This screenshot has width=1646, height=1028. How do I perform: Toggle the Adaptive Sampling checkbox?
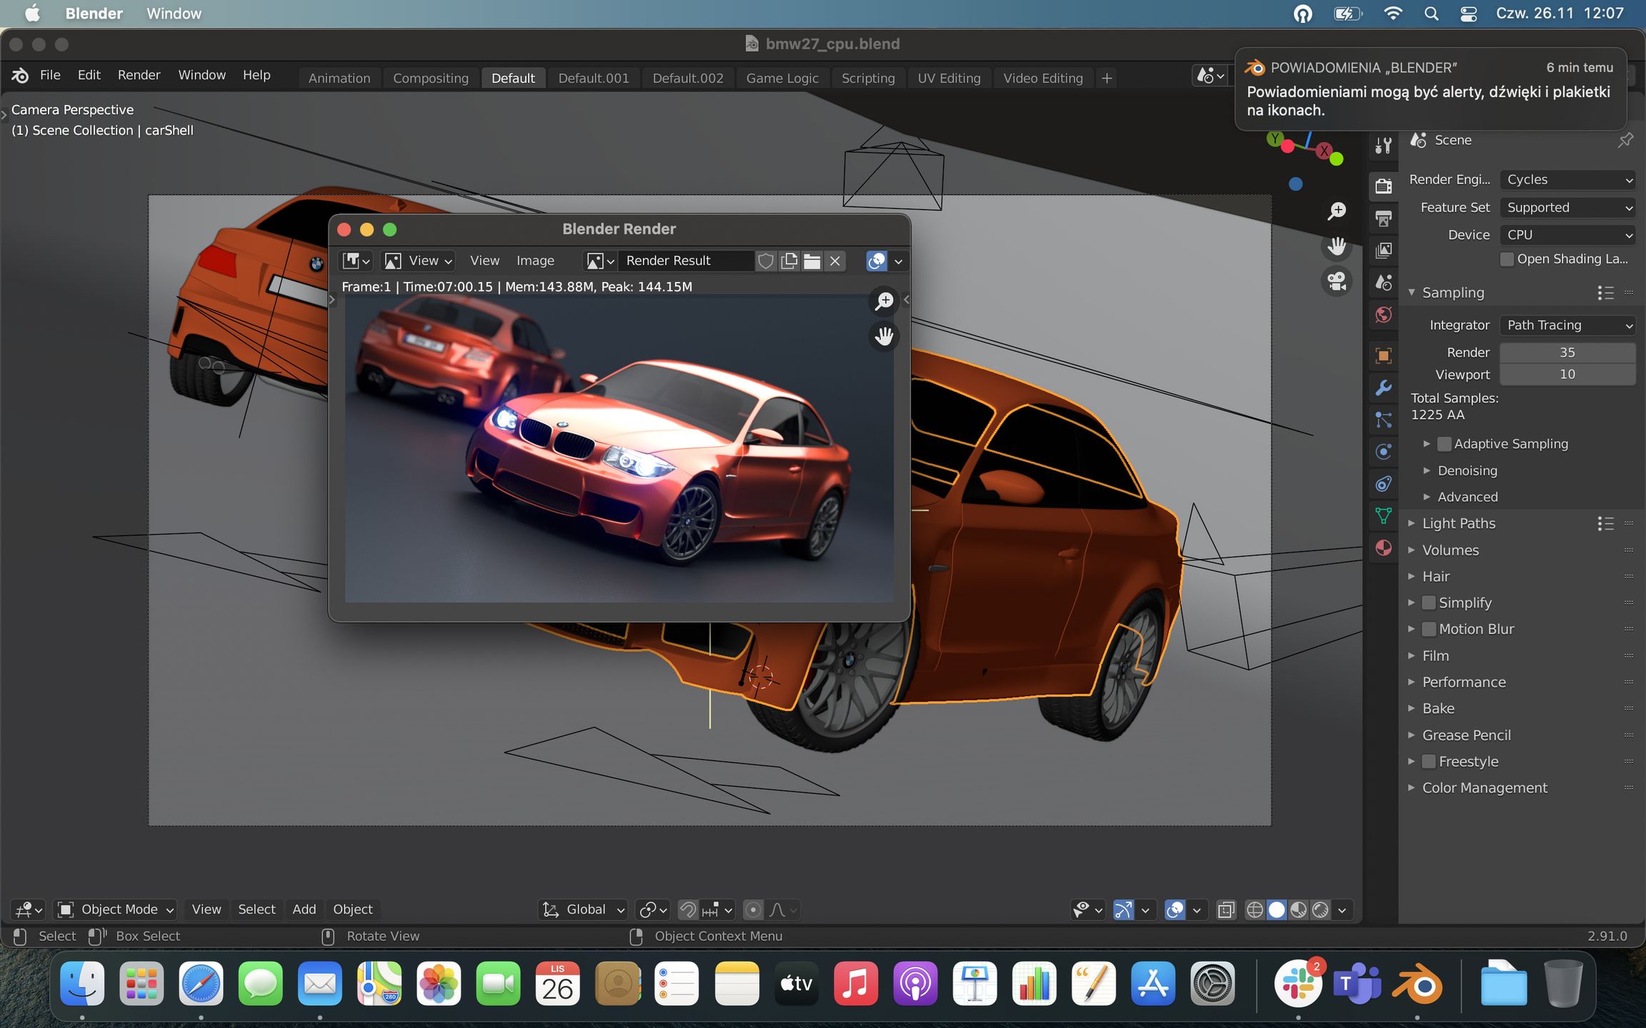(1445, 444)
